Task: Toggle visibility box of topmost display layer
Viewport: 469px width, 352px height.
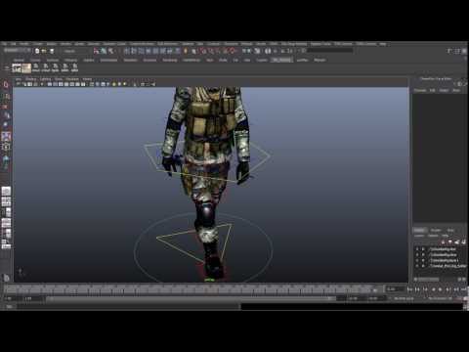Action: tap(417, 249)
